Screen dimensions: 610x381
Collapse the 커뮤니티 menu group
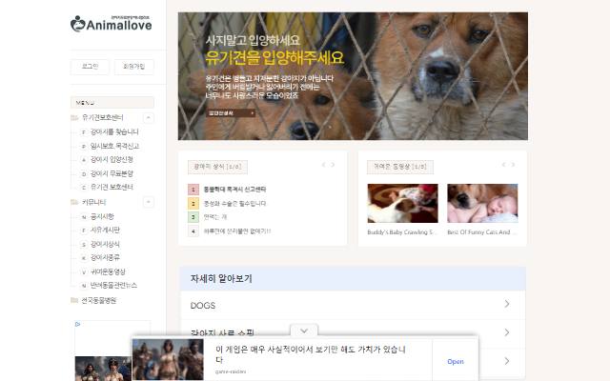[149, 202]
